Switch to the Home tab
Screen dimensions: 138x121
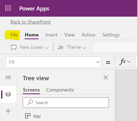pyautogui.click(x=32, y=35)
